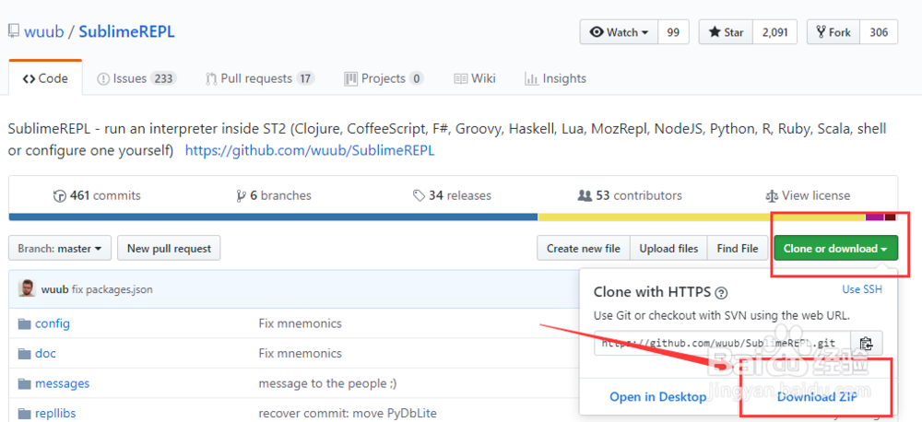This screenshot has width=922, height=422.
Task: Open the SublimeREPL repository name link
Action: point(126,31)
